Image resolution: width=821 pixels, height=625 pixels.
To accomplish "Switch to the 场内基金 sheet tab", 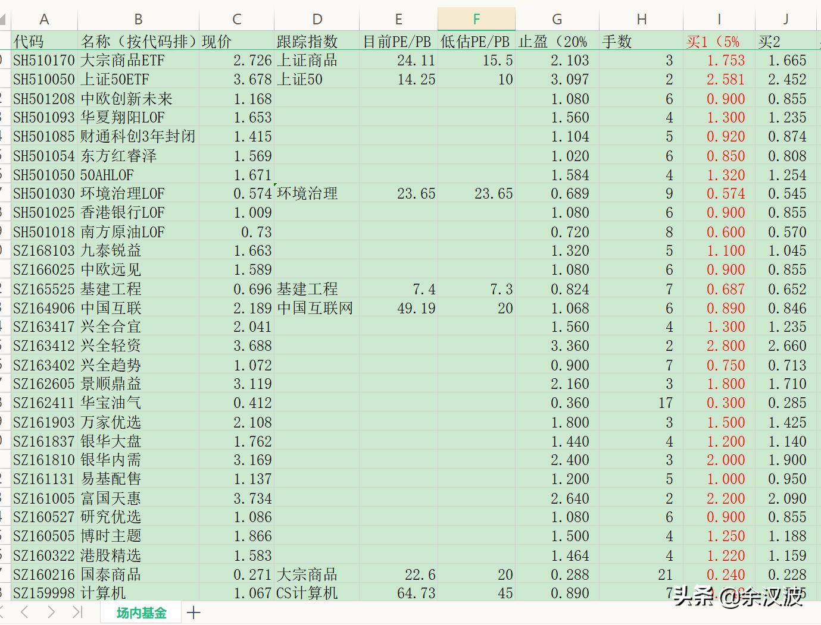I will pyautogui.click(x=141, y=611).
